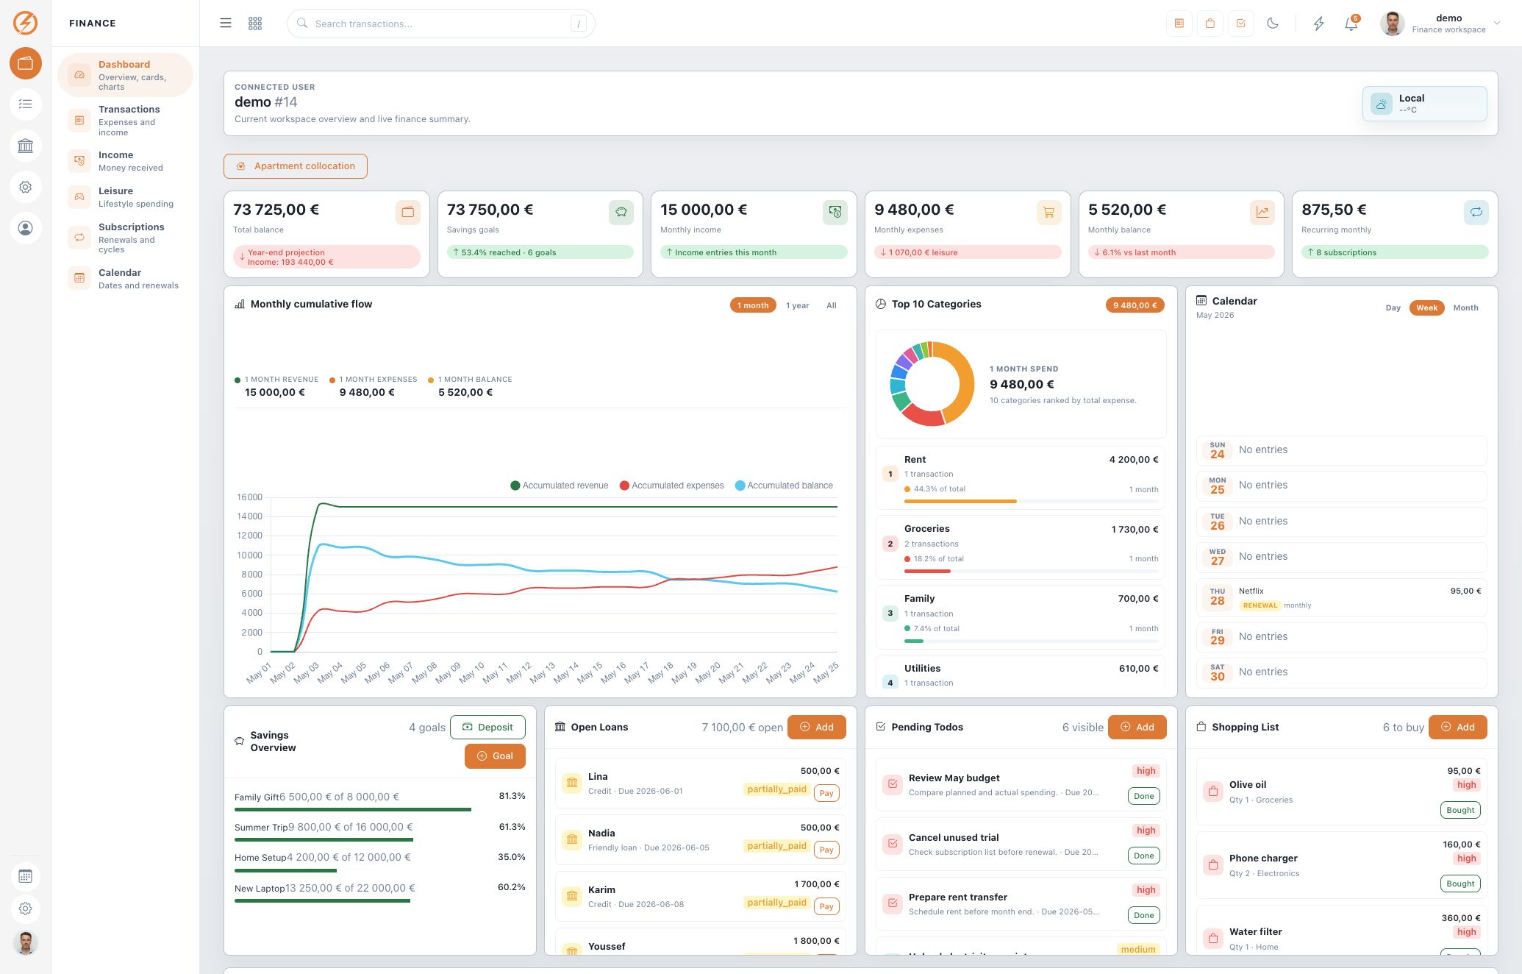
Task: Mark Prepare rent transfer as Done
Action: coord(1143,916)
